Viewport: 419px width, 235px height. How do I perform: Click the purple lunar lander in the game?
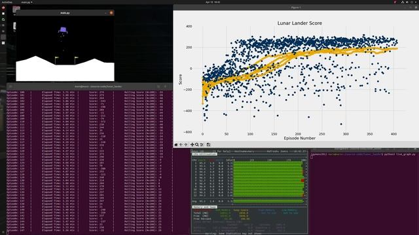coord(63,30)
